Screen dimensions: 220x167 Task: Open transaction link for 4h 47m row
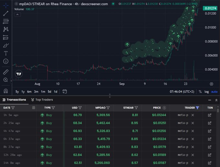[209, 131]
